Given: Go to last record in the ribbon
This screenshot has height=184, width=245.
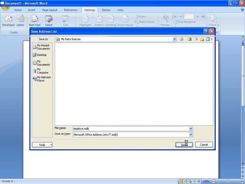Looking at the screenshot, I should 203,16.
